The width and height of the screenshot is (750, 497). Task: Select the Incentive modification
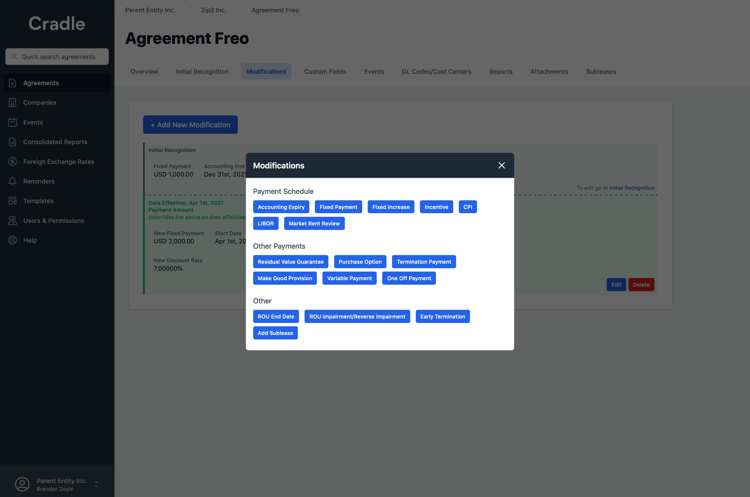tap(436, 207)
